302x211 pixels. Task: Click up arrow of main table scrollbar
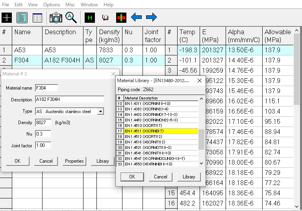click(297, 30)
